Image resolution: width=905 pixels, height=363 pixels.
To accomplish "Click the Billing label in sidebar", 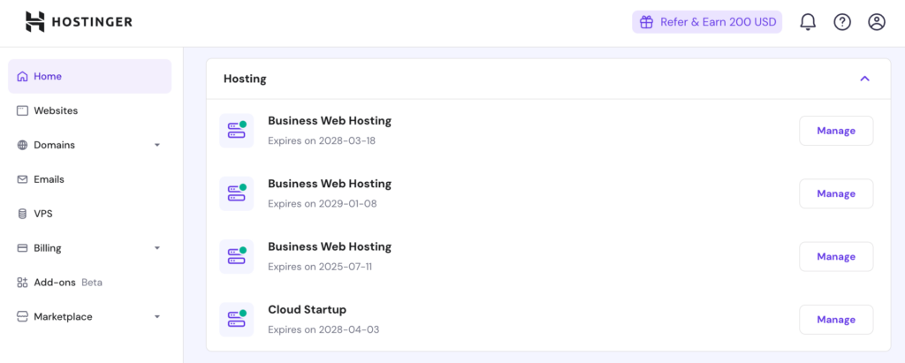I will (48, 248).
